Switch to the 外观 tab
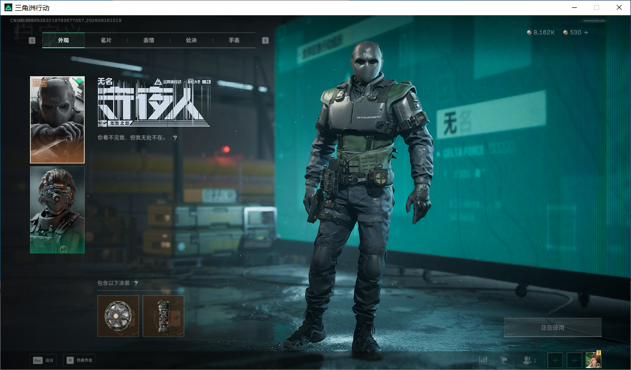 tap(63, 40)
